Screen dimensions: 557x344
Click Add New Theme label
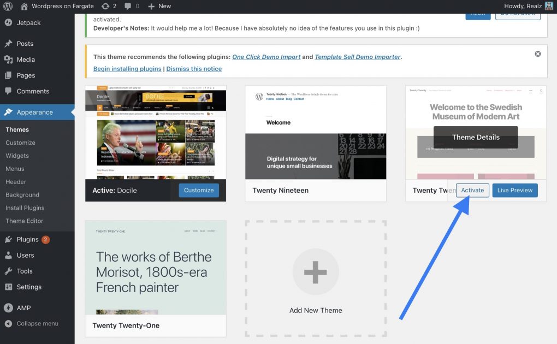click(x=316, y=310)
